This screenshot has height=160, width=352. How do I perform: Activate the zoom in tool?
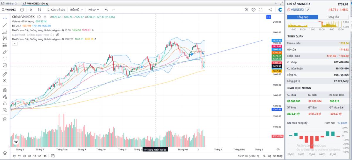[5, 81]
